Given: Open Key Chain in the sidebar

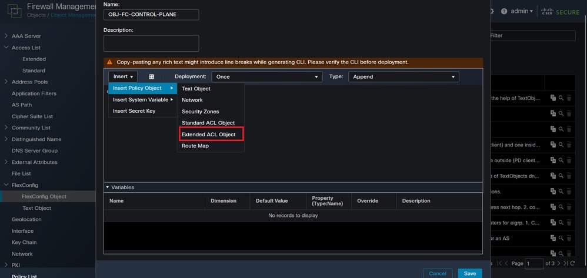Looking at the screenshot, I should click(x=24, y=243).
